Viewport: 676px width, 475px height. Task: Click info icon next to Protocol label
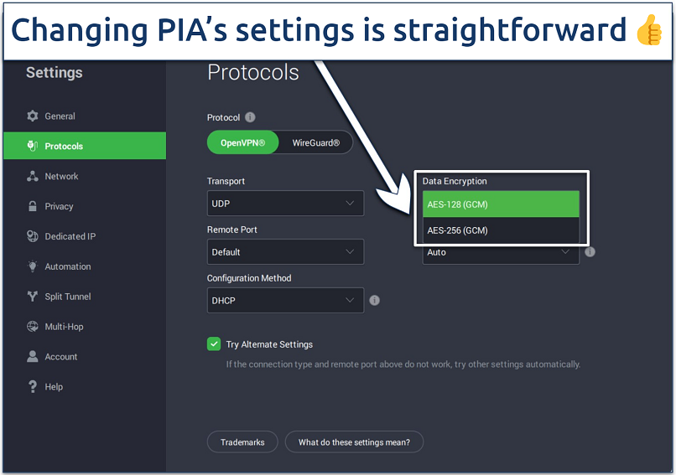pyautogui.click(x=250, y=118)
